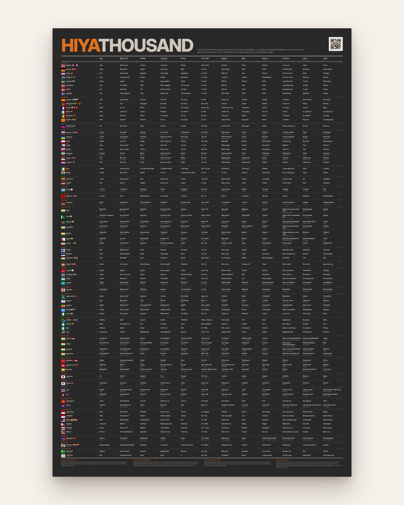The image size is (404, 505).
Task: Click the German flag in the language list
Action: (63, 70)
